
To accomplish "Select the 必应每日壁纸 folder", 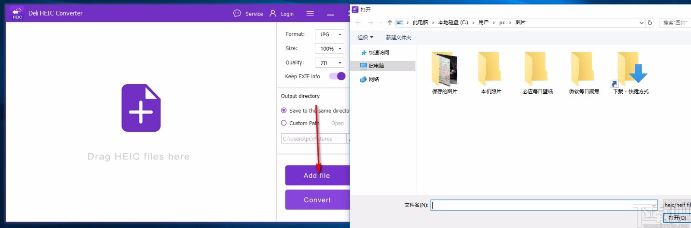I will coord(538,73).
